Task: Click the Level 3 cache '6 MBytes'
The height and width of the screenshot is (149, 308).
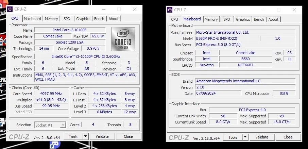Action: click(x=105, y=112)
